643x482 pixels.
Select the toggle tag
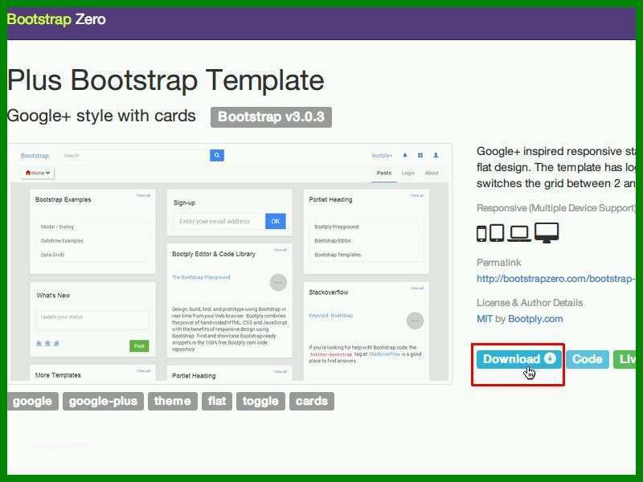260,401
